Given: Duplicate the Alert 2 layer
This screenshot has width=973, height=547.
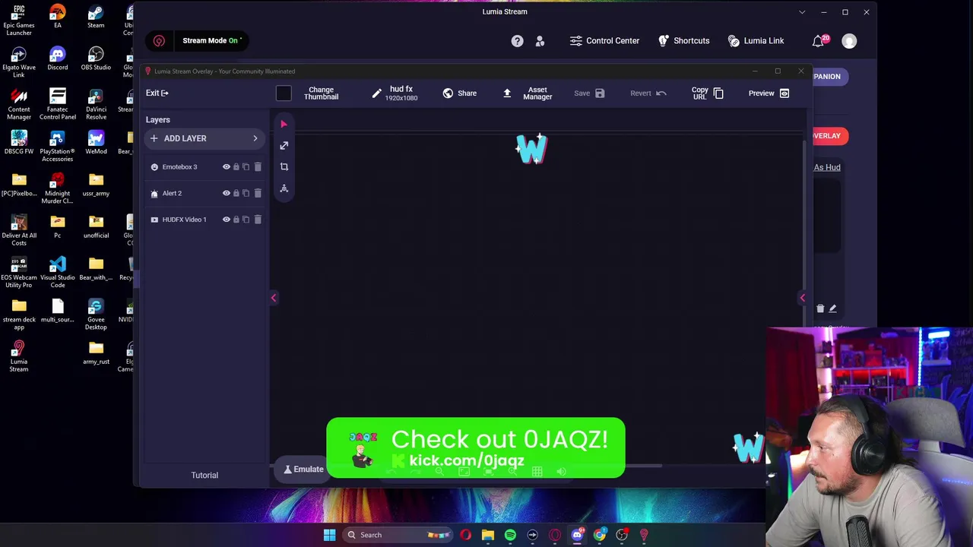Looking at the screenshot, I should pyautogui.click(x=246, y=193).
